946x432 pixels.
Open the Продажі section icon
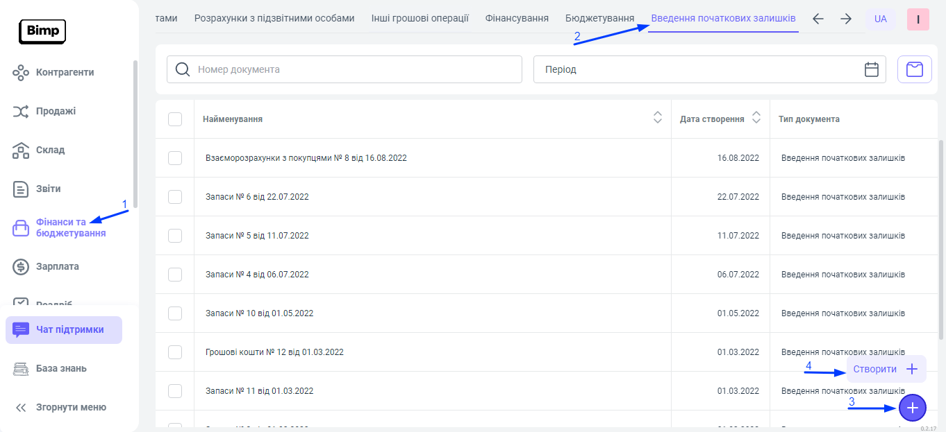click(21, 111)
